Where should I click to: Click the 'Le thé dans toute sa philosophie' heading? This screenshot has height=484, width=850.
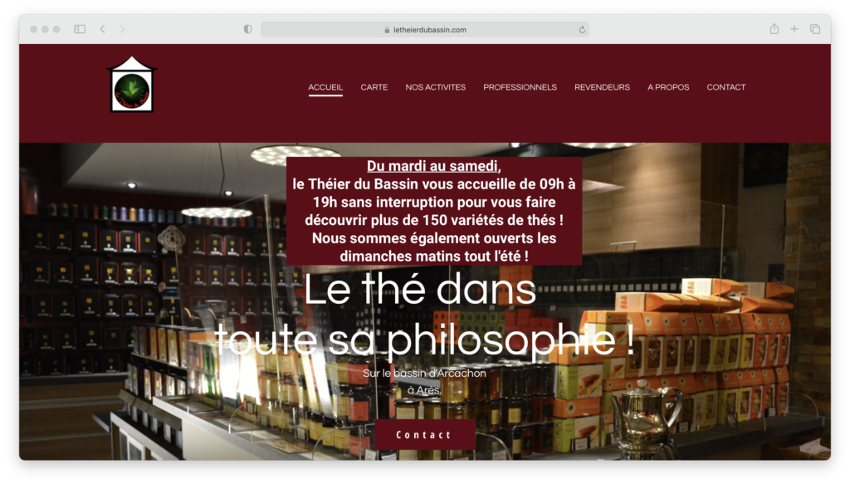tap(423, 315)
